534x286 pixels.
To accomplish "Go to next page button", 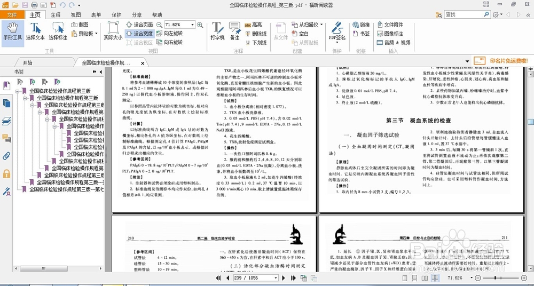I will tap(284, 278).
